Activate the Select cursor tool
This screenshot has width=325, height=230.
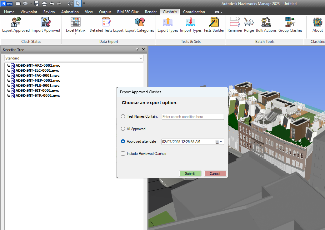tap(78, 3)
